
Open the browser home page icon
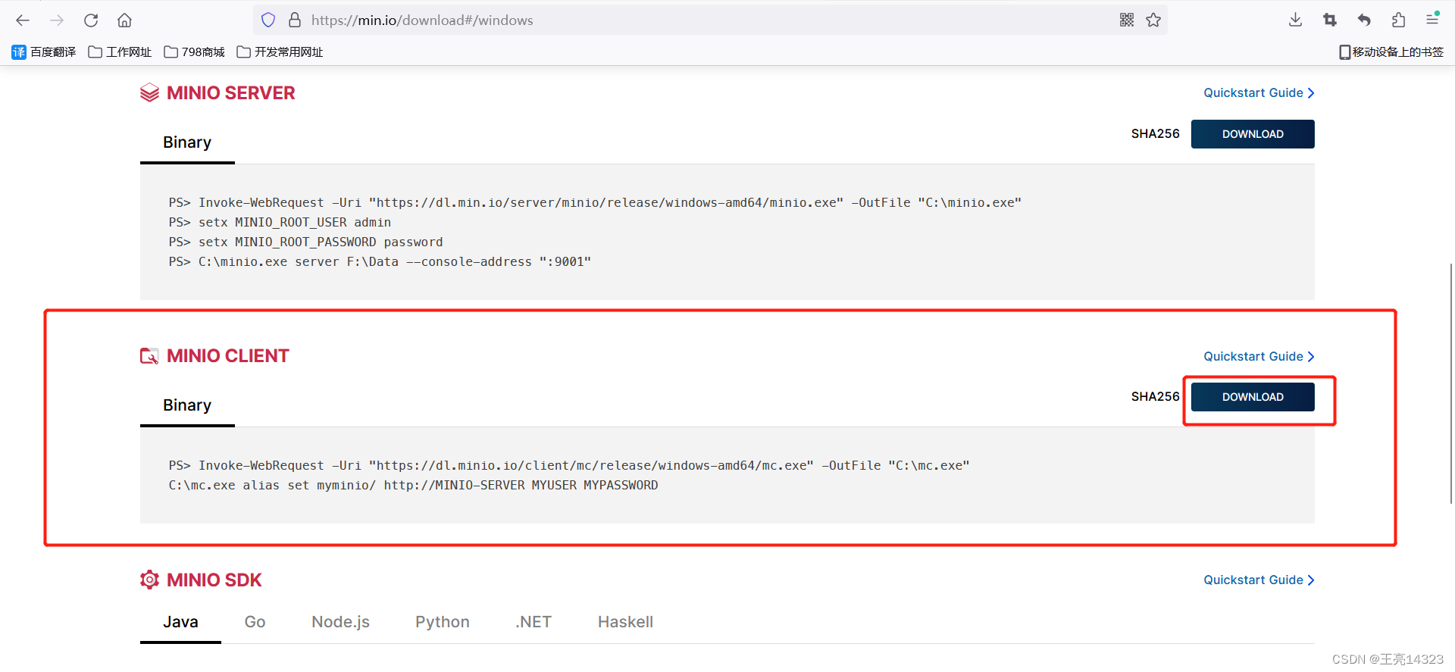click(125, 20)
